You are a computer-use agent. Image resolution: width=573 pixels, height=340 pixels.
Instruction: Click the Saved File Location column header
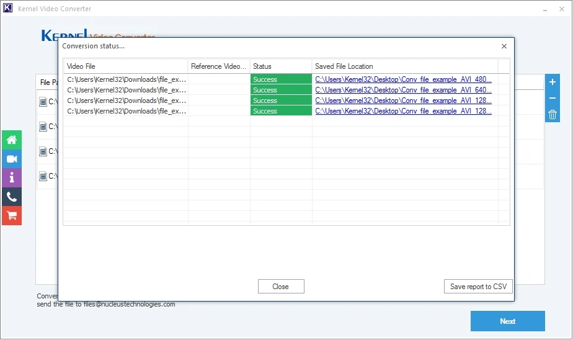pyautogui.click(x=405, y=66)
